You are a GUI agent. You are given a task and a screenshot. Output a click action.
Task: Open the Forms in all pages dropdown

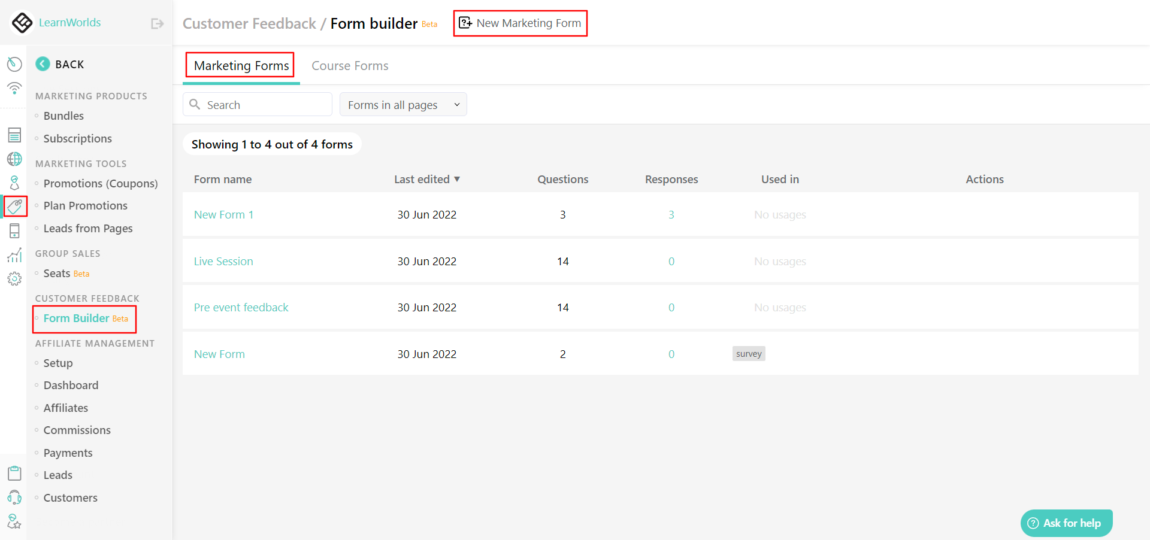pos(402,104)
